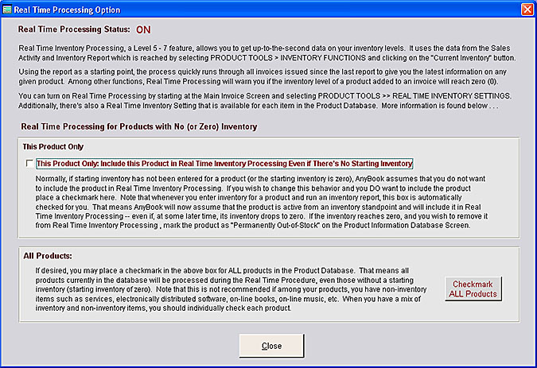Click the Close button at the bottom
The width and height of the screenshot is (537, 368).
pyautogui.click(x=271, y=347)
